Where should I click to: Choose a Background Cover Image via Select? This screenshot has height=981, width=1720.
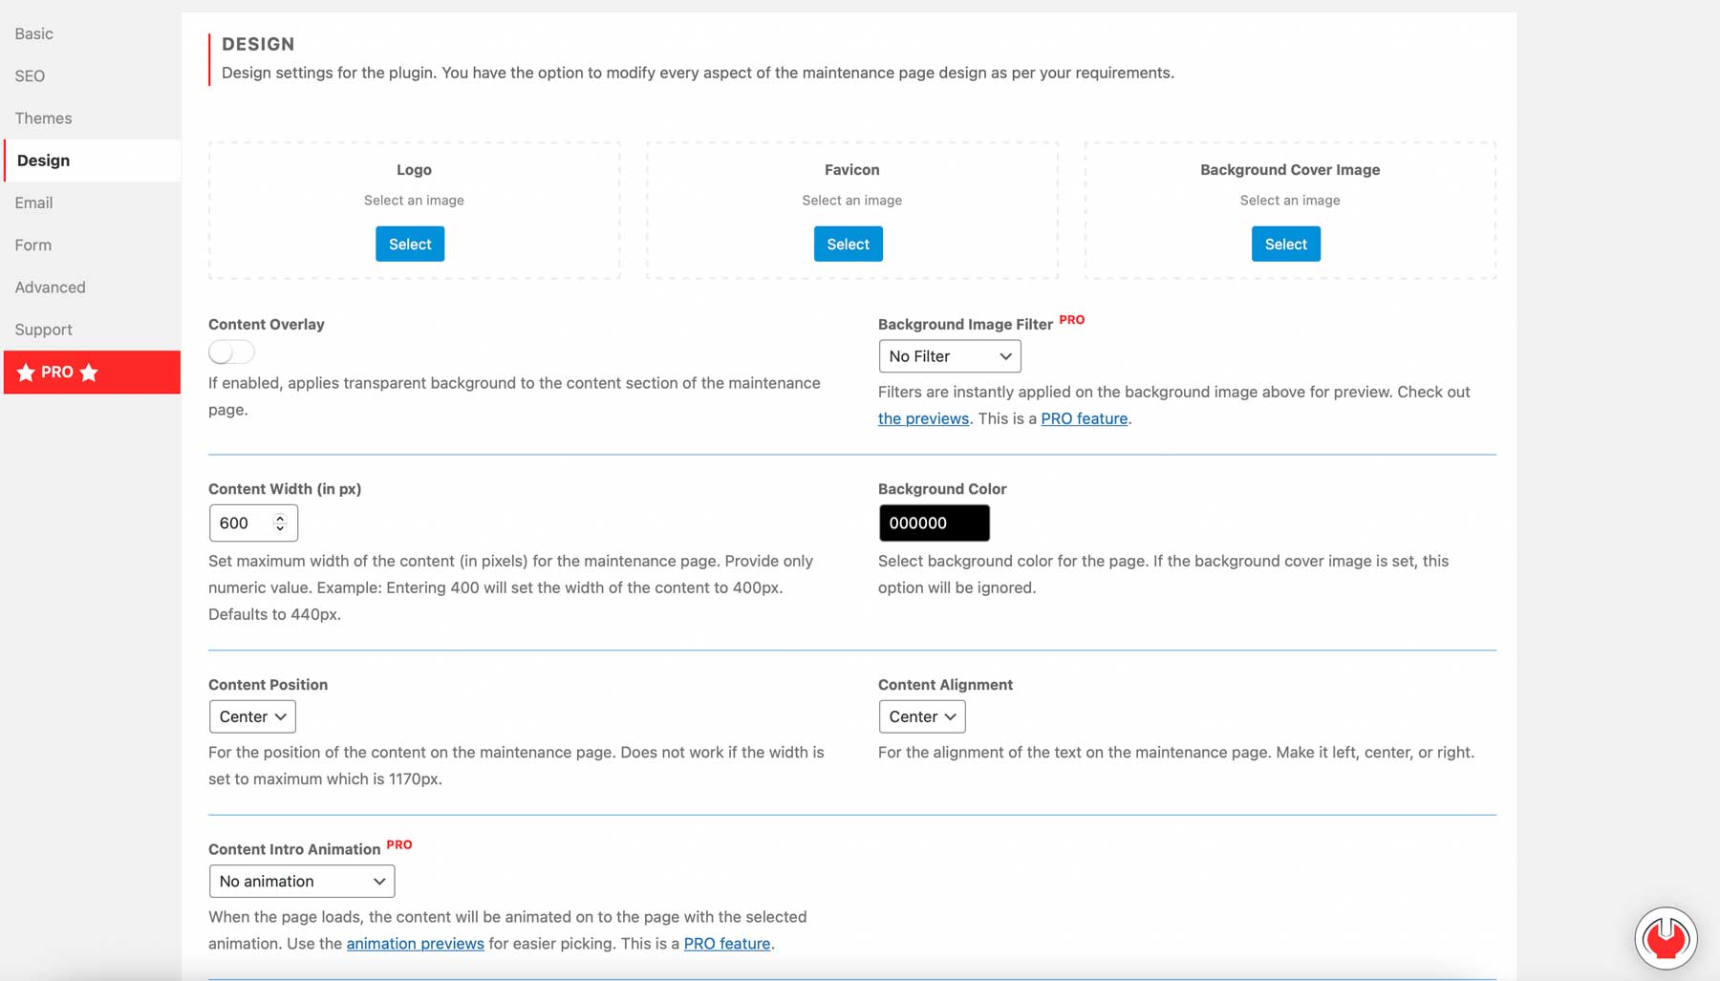1285,245
